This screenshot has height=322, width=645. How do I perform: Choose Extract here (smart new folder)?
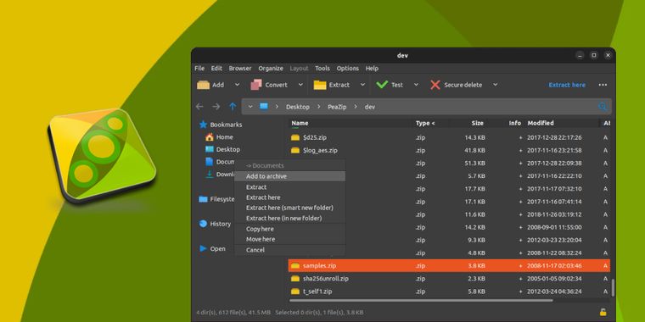(x=289, y=208)
